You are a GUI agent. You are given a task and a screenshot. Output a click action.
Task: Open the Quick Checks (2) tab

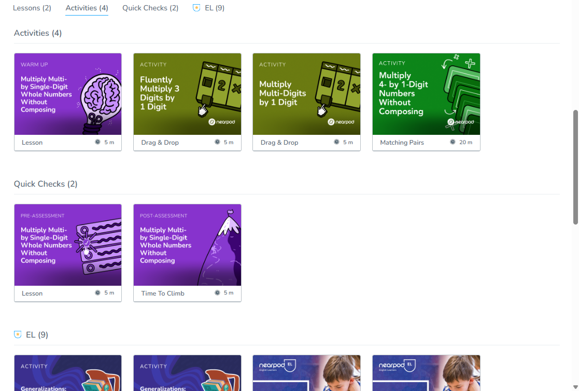(150, 8)
